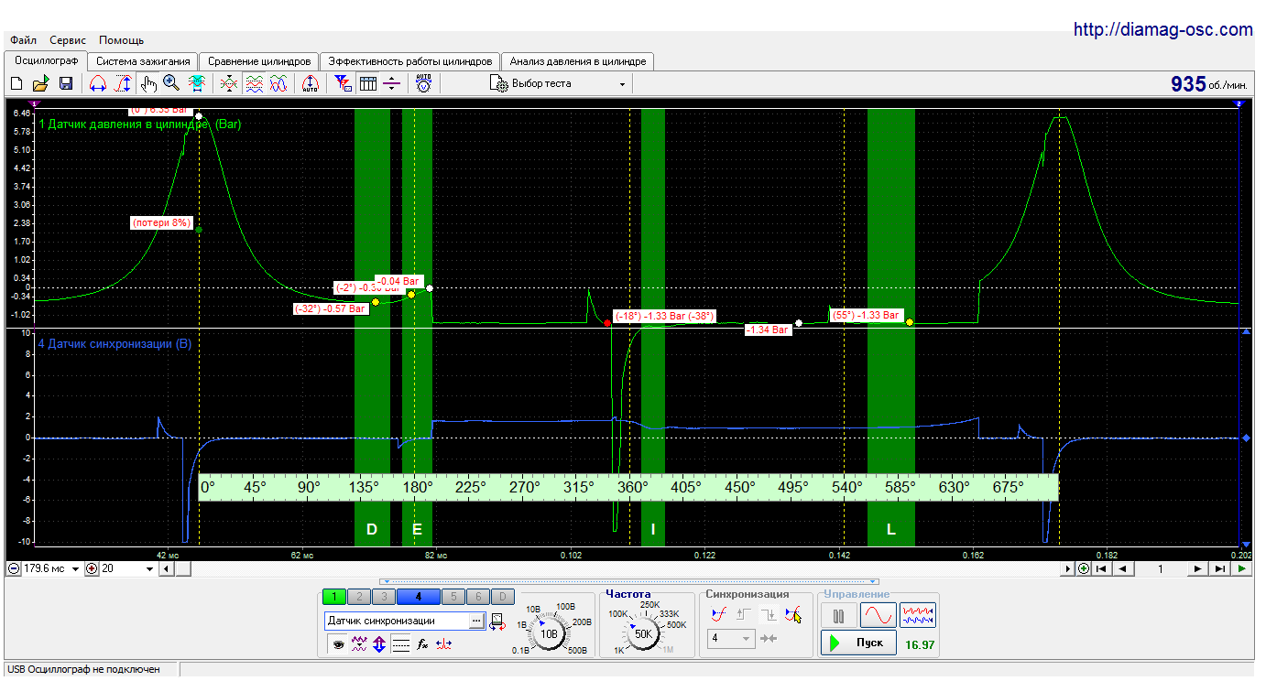Activate the hand pan tool
The image size is (1266, 681).
[x=148, y=83]
